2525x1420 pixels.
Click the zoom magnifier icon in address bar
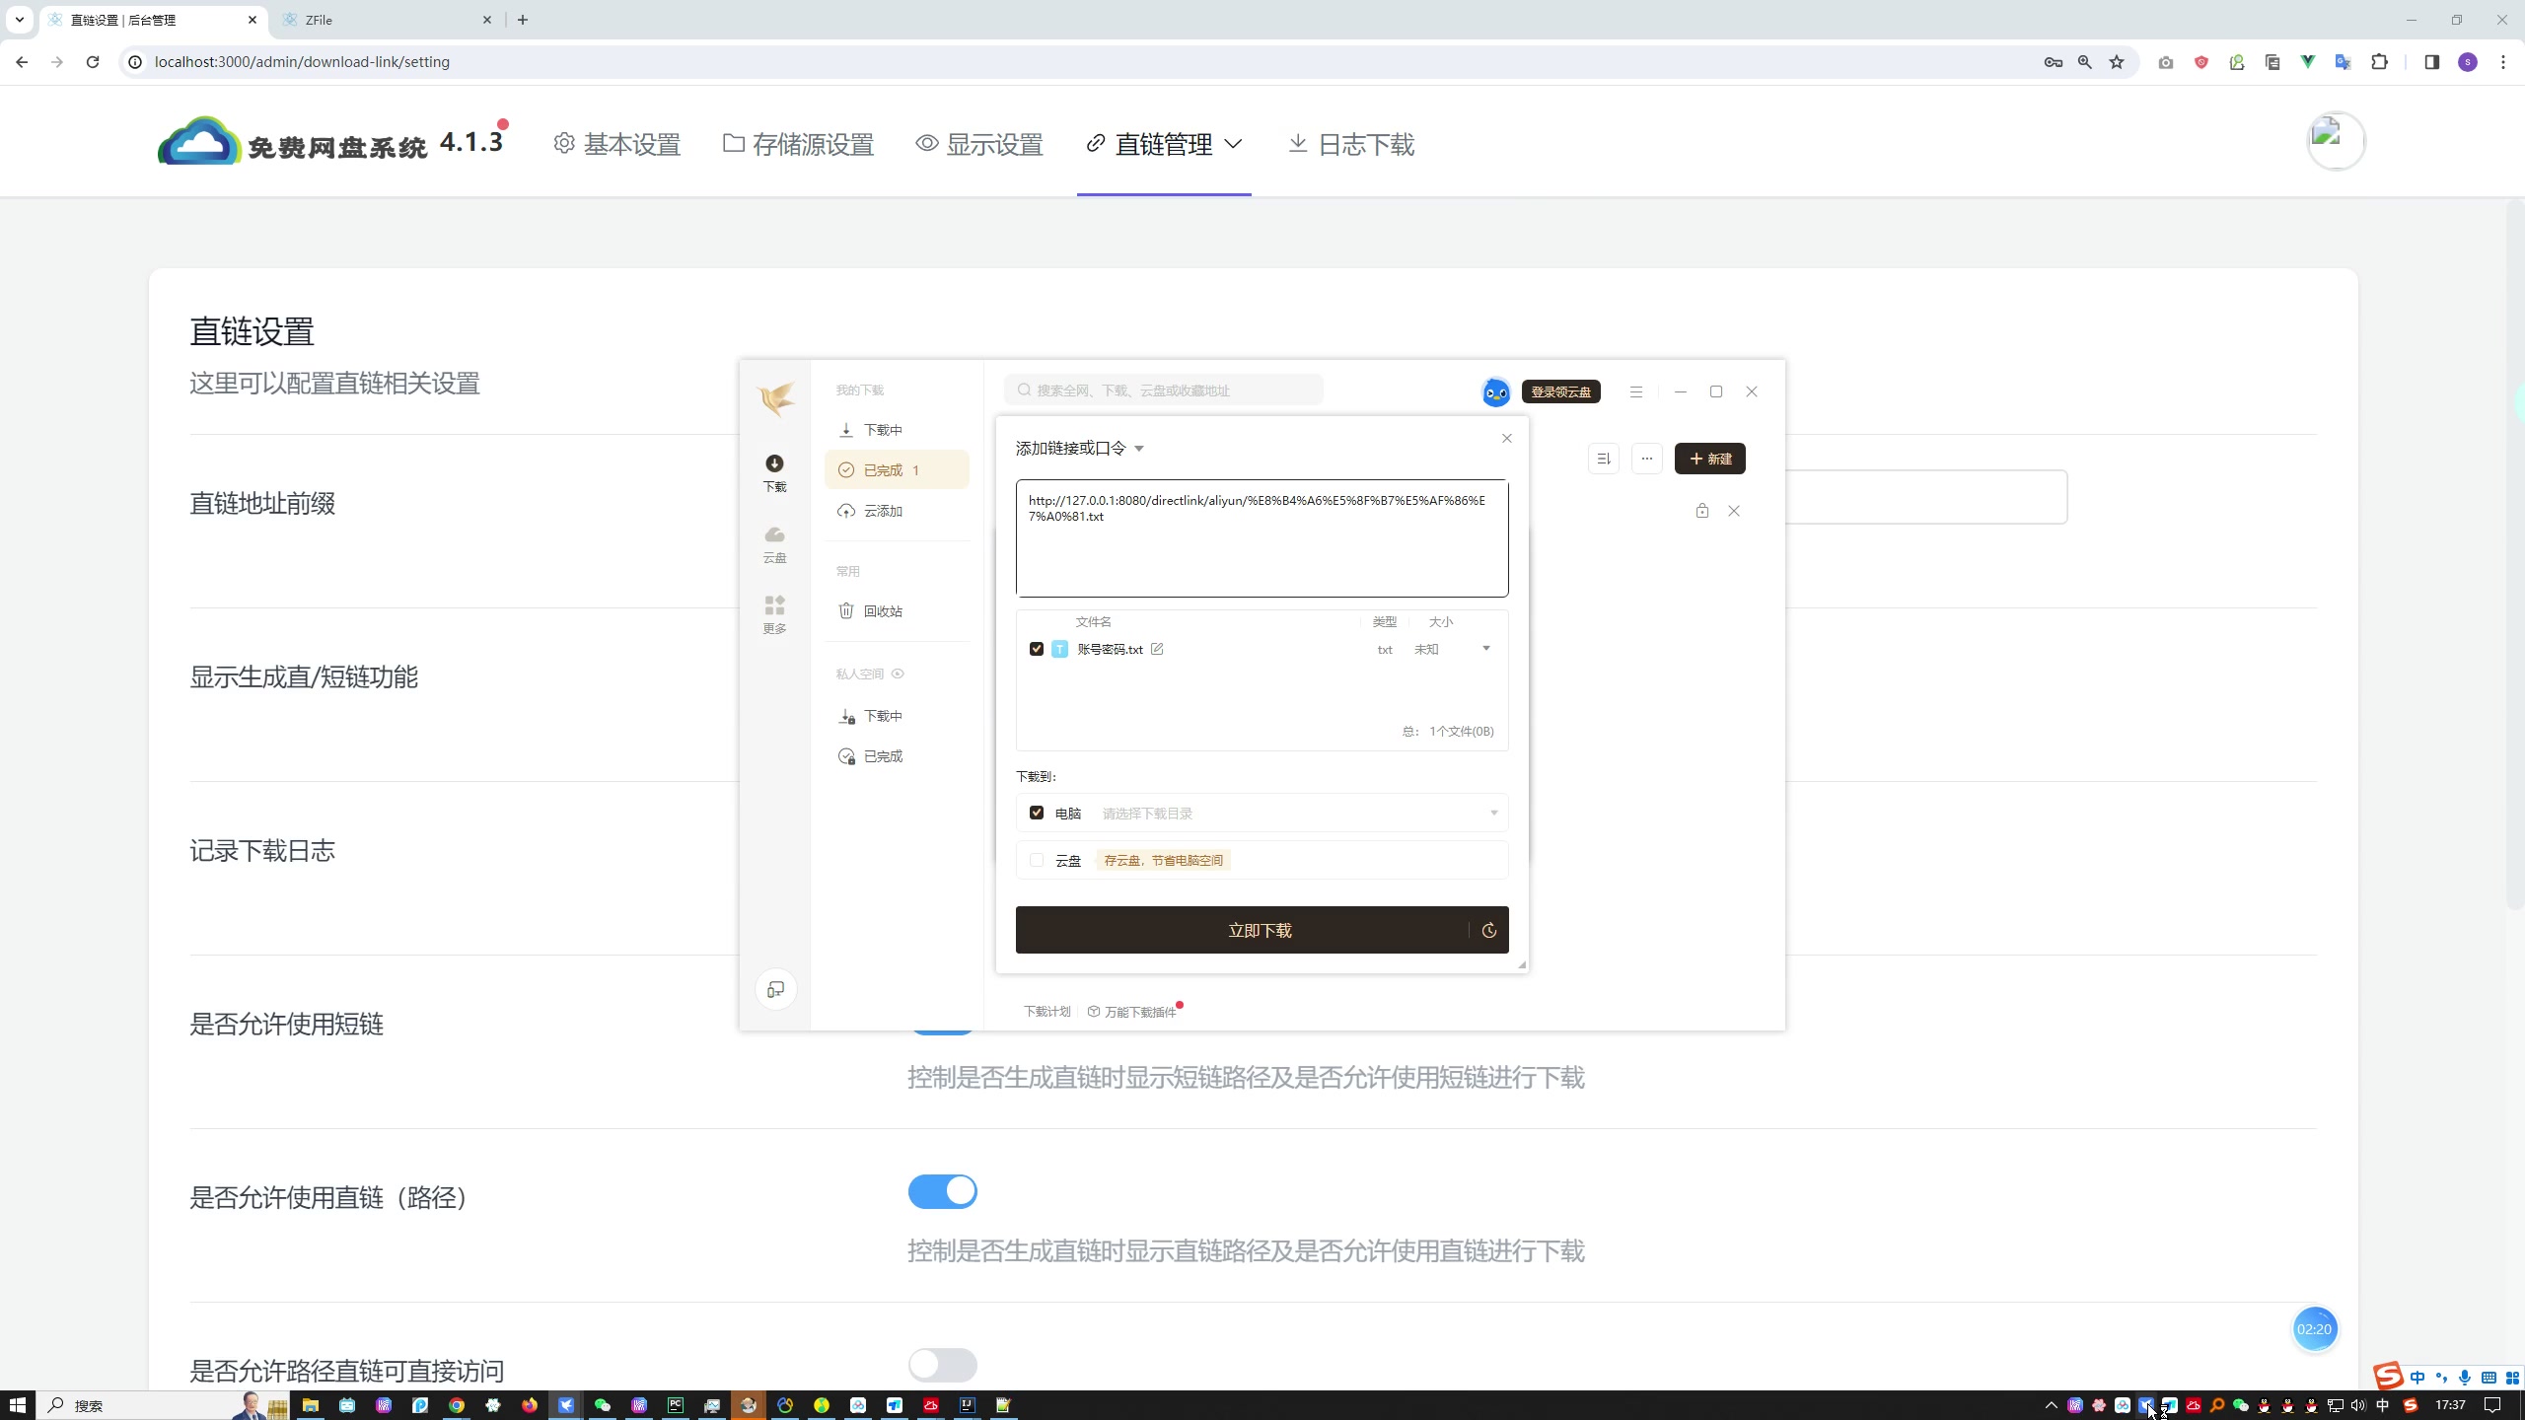(x=2085, y=62)
